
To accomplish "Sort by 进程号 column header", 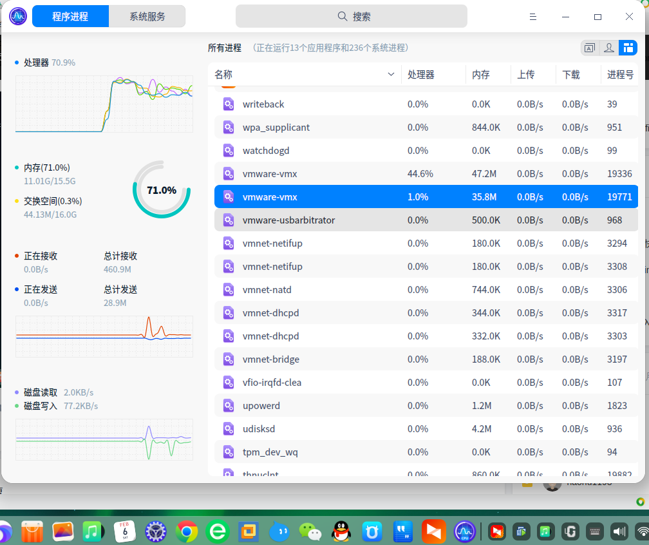I will [619, 75].
